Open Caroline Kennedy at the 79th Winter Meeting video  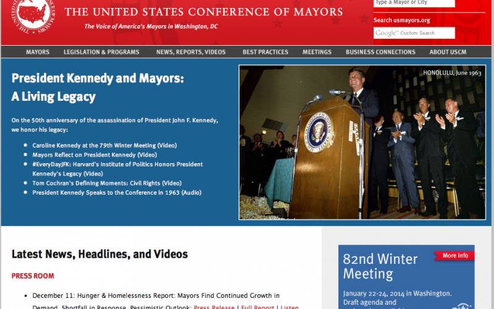(104, 145)
